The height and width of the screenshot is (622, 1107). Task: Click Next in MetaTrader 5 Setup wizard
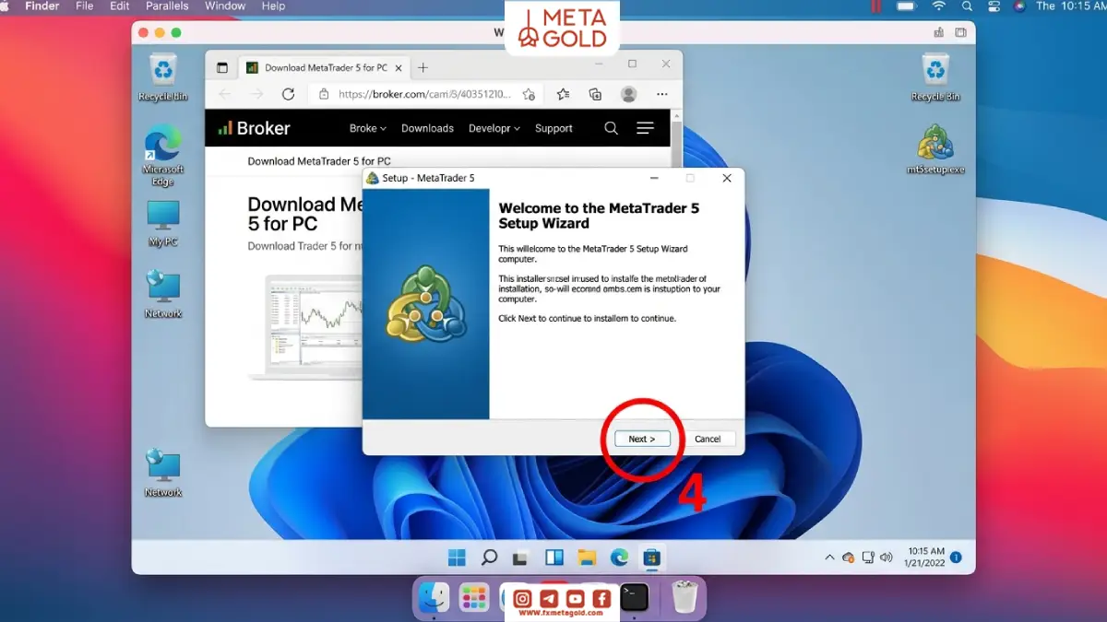click(642, 439)
